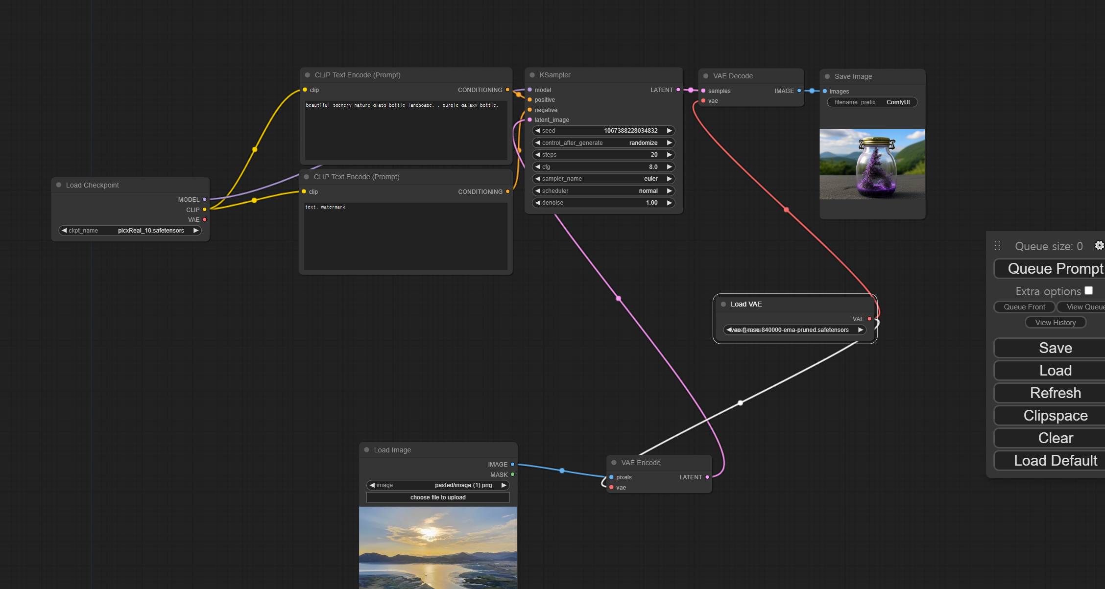
Task: Increase the seed value with the right arrow
Action: point(669,131)
